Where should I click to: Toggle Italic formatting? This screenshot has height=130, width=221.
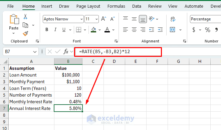[55, 30]
